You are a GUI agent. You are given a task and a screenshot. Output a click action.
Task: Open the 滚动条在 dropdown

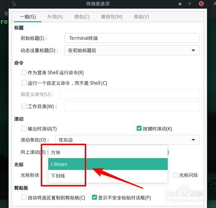coord(127,140)
